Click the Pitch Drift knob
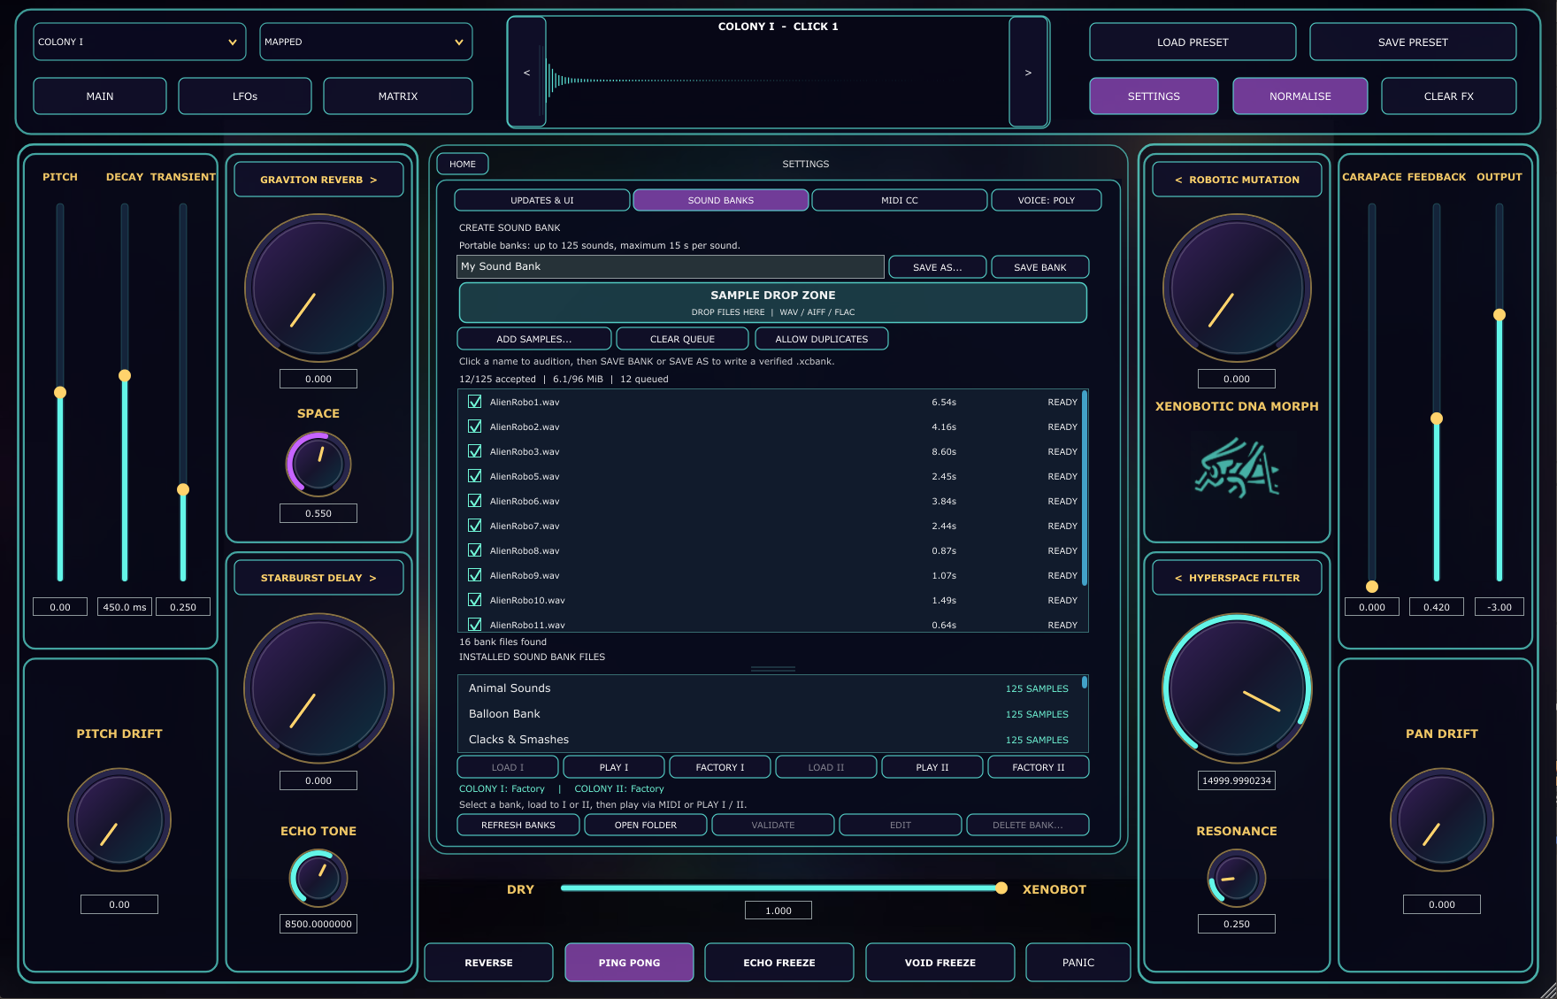The width and height of the screenshot is (1557, 999). click(x=119, y=819)
